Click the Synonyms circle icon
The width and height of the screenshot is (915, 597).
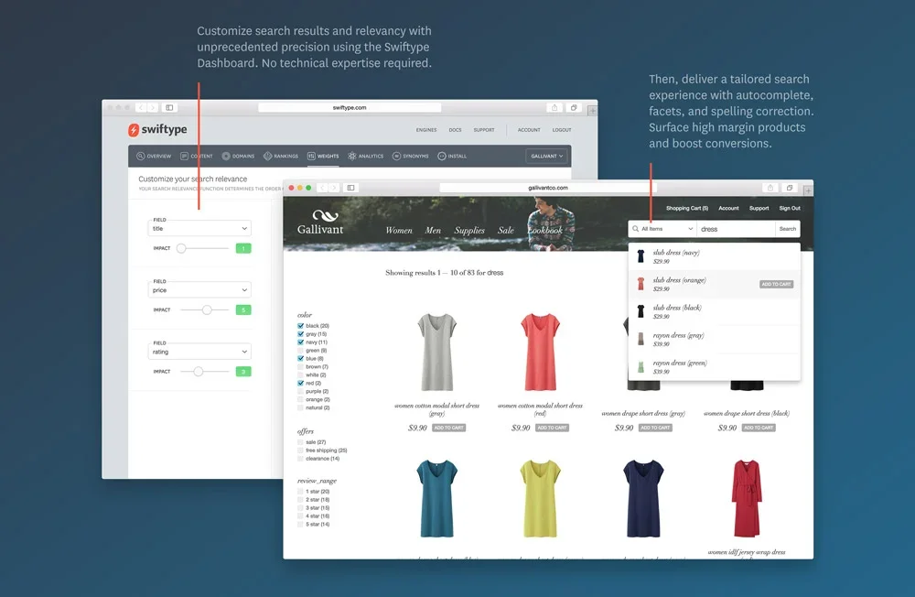tap(396, 156)
